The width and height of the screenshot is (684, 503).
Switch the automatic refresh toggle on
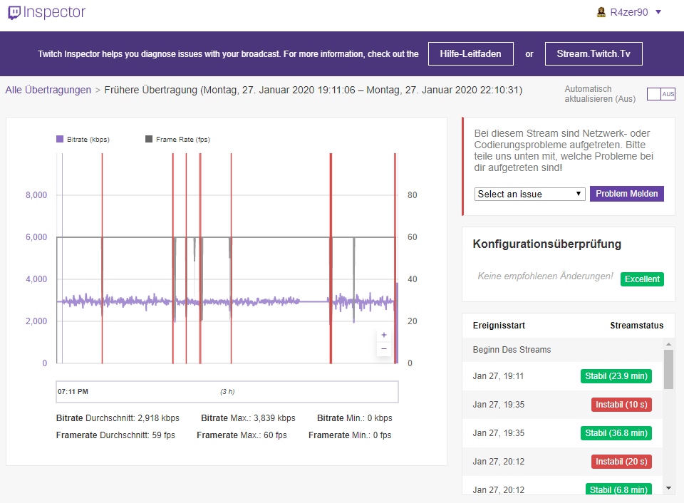coord(660,94)
